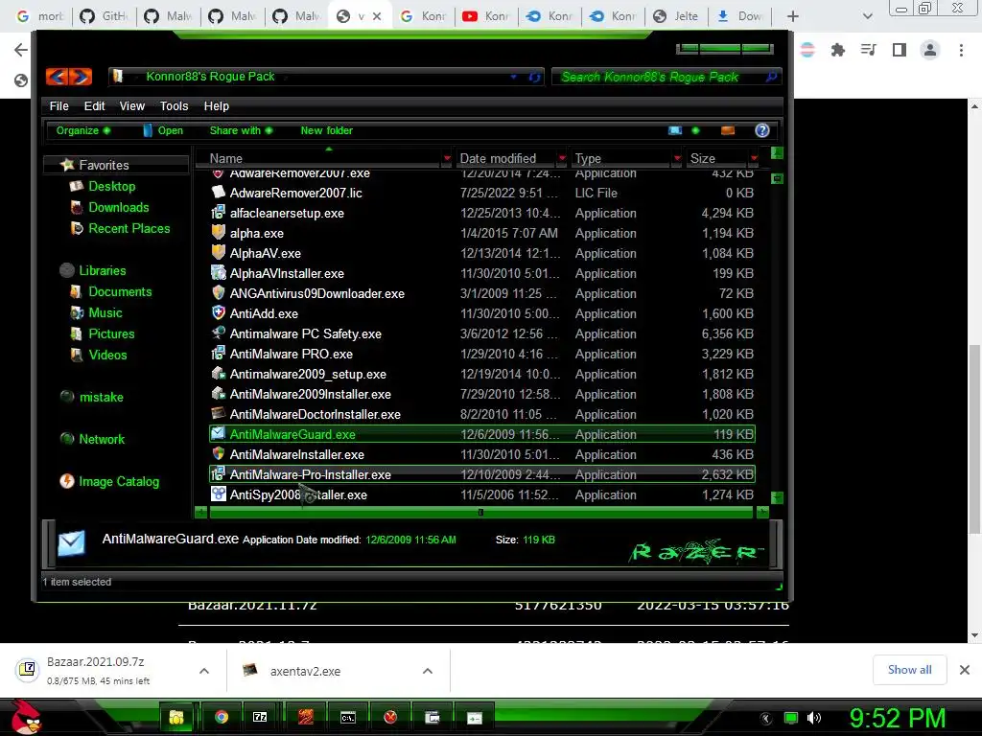This screenshot has width=982, height=736.
Task: Open the file explorer taskbar icon
Action: click(x=177, y=717)
